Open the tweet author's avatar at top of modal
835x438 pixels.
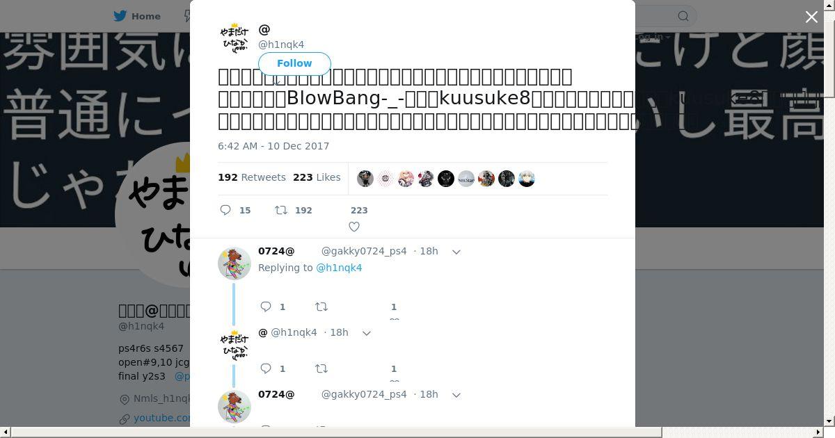click(234, 38)
